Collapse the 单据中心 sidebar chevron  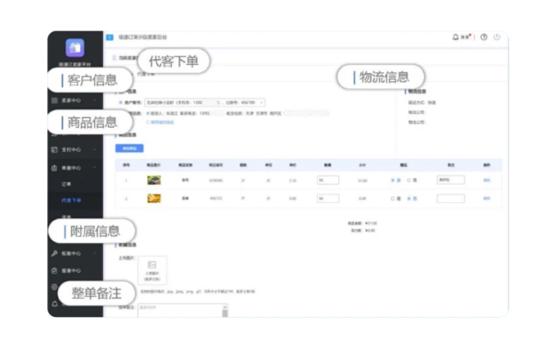(95, 168)
